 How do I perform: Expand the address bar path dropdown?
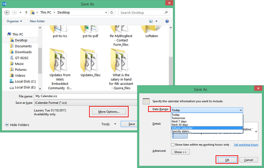[x=106, y=12]
